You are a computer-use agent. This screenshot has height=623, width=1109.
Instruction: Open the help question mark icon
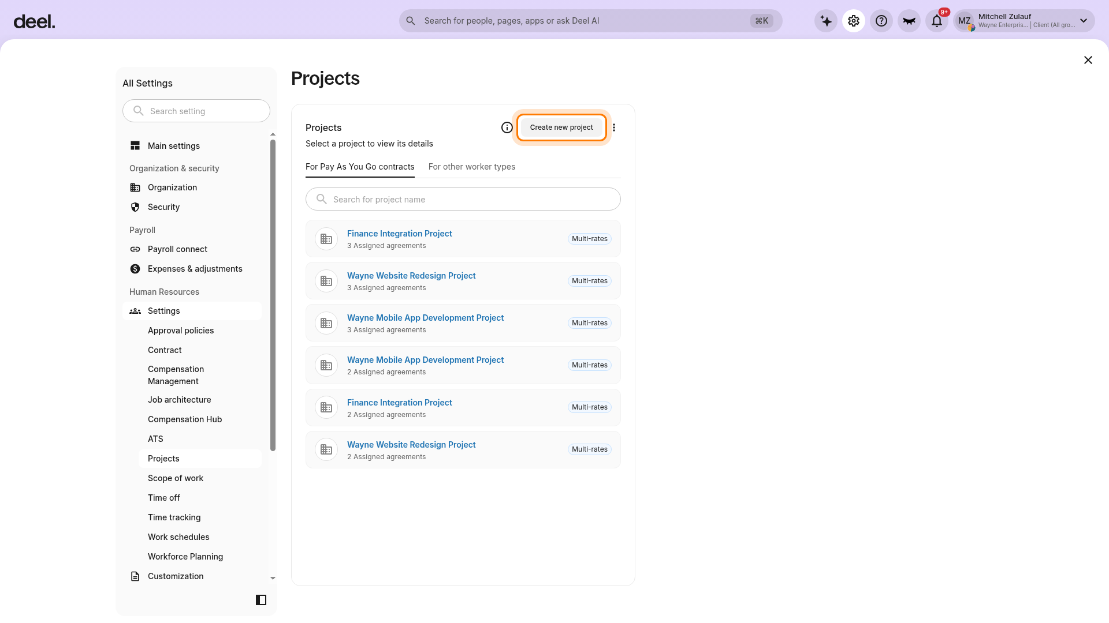coord(881,21)
